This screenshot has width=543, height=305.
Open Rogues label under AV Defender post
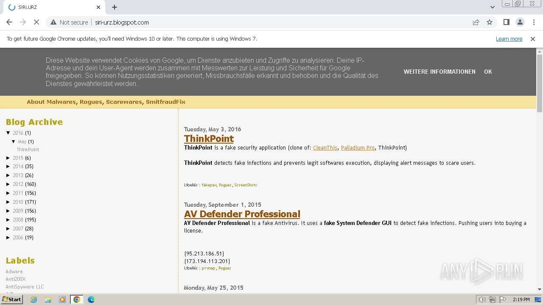tap(224, 268)
